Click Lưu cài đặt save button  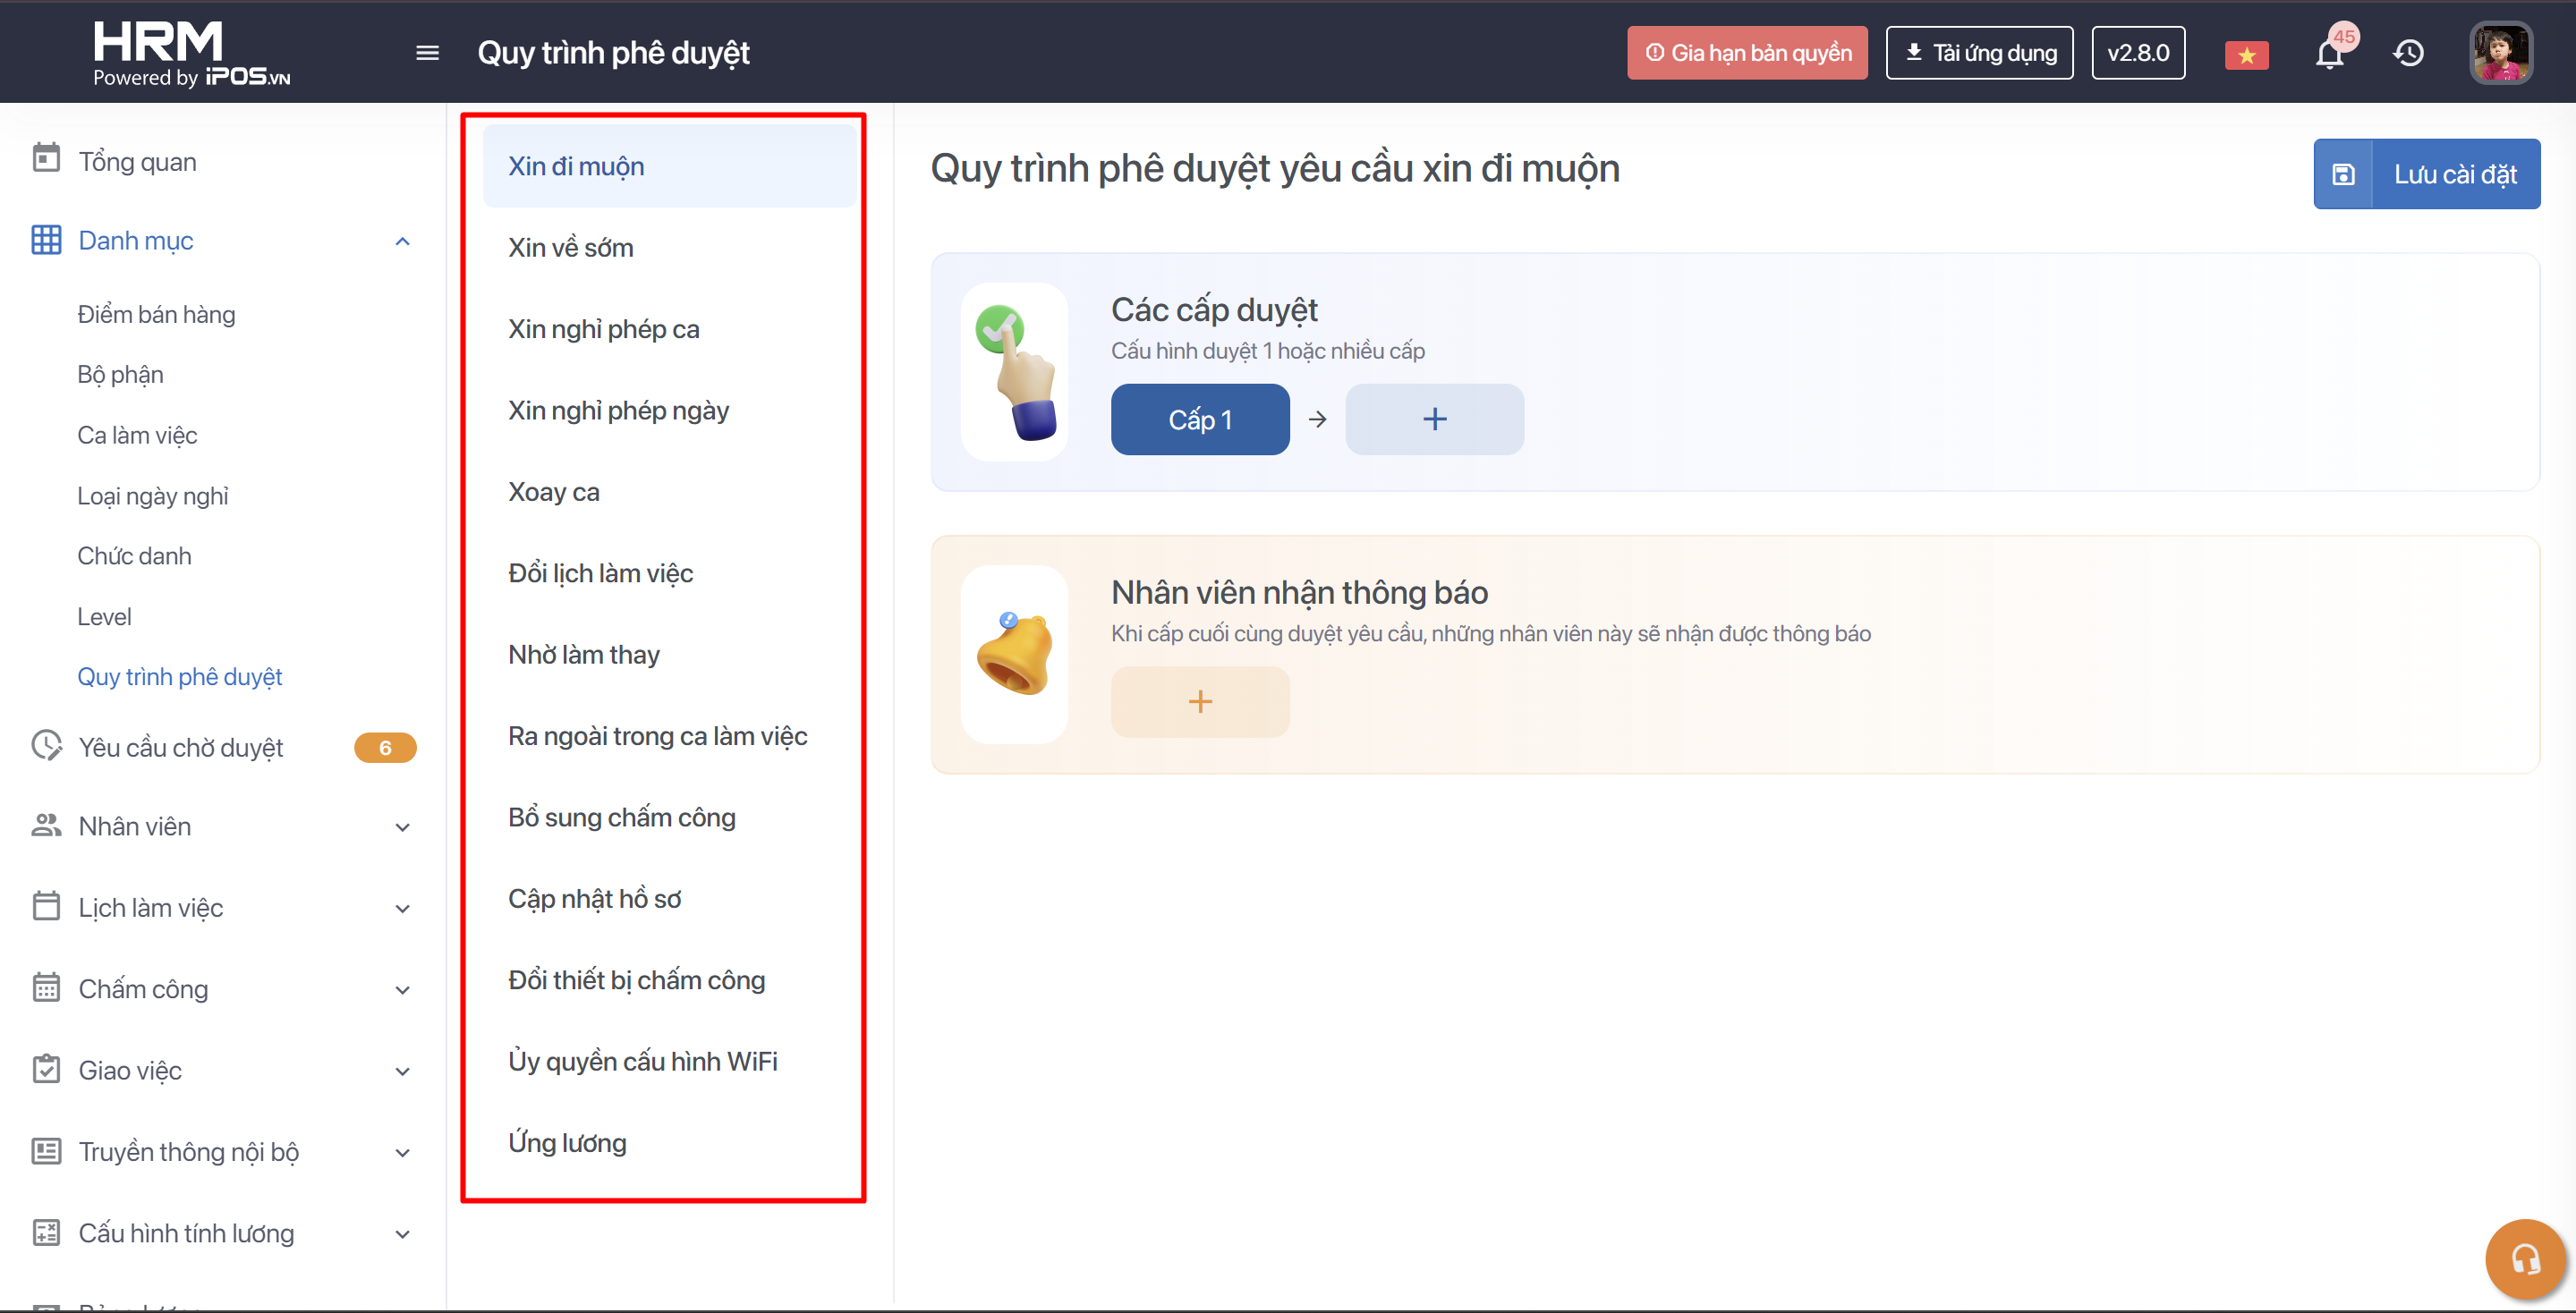click(x=2426, y=174)
